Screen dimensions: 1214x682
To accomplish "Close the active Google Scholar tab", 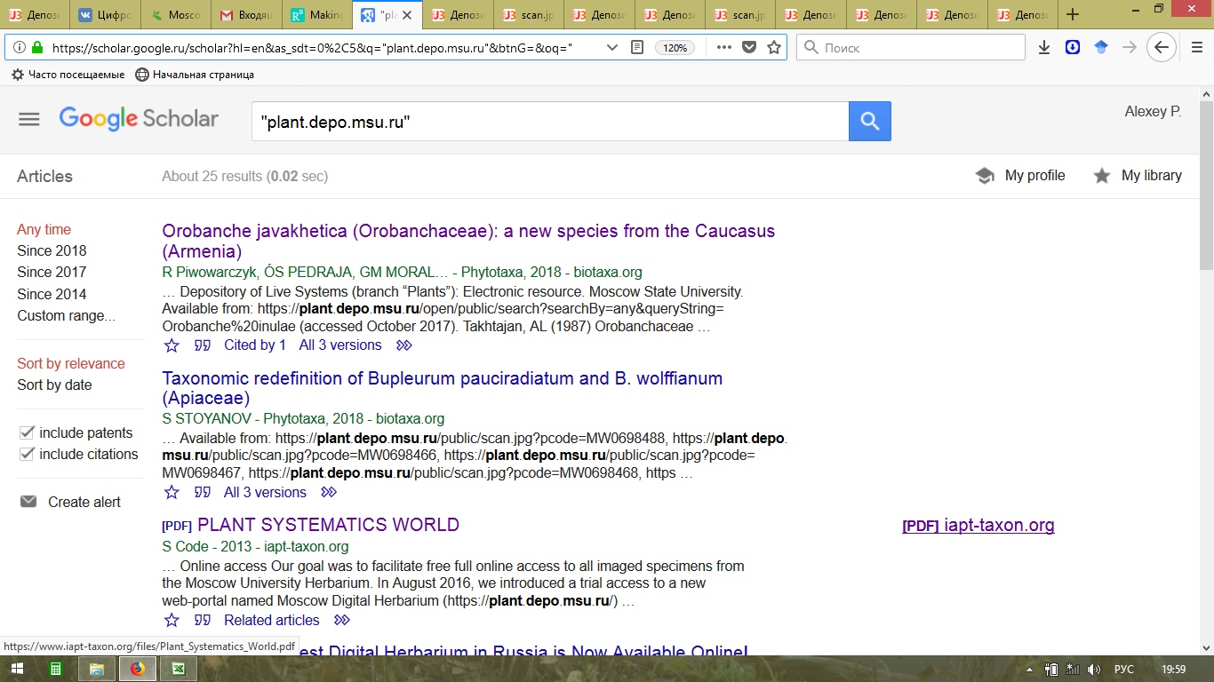I will click(407, 15).
